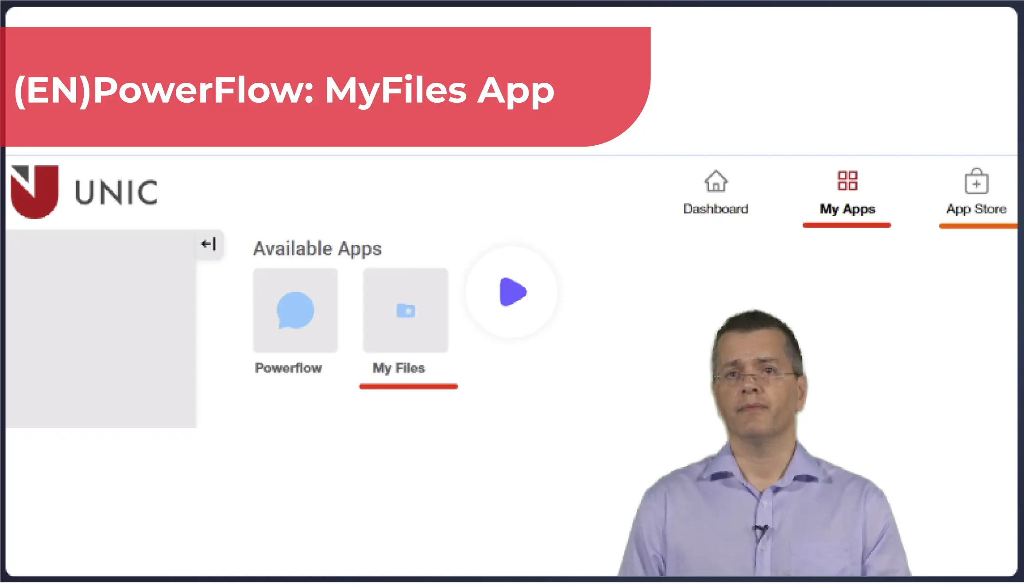Click the App Store bag icon

976,181
